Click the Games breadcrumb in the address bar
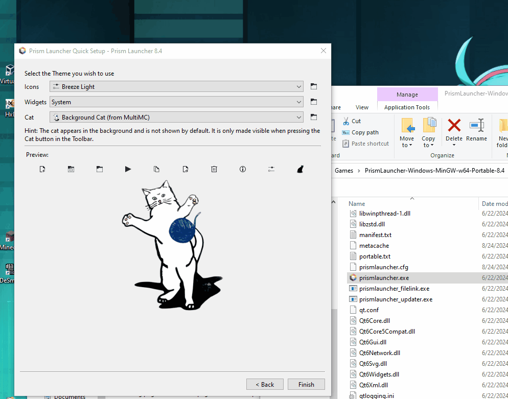Screen dimensions: 508x399 click(x=344, y=171)
